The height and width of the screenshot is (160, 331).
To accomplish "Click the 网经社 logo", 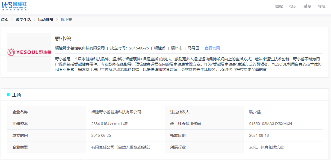I will (x=14, y=6).
